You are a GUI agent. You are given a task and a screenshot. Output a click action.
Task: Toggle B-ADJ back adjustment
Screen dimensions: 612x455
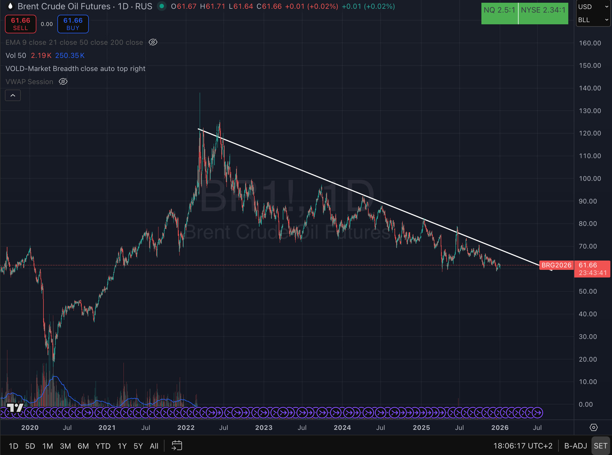[x=575, y=446]
